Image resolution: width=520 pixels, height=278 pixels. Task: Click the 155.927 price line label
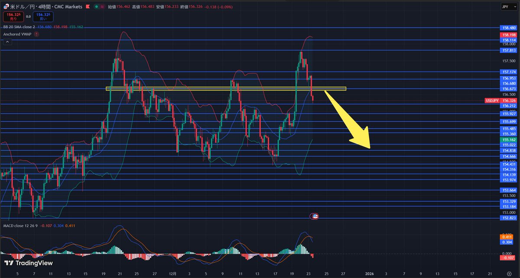tap(509, 114)
